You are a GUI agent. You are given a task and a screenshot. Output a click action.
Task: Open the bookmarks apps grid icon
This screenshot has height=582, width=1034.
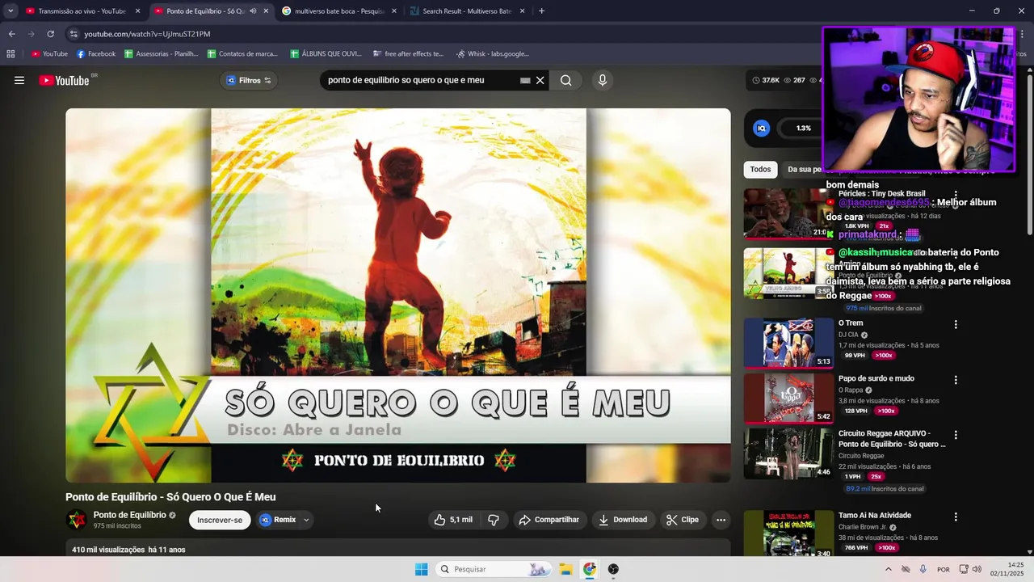[x=11, y=54]
